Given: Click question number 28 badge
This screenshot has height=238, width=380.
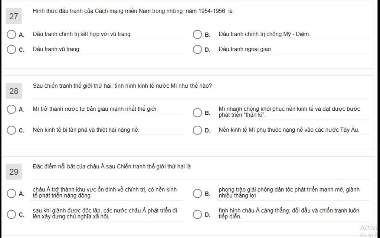Looking at the screenshot, I should coord(14,91).
